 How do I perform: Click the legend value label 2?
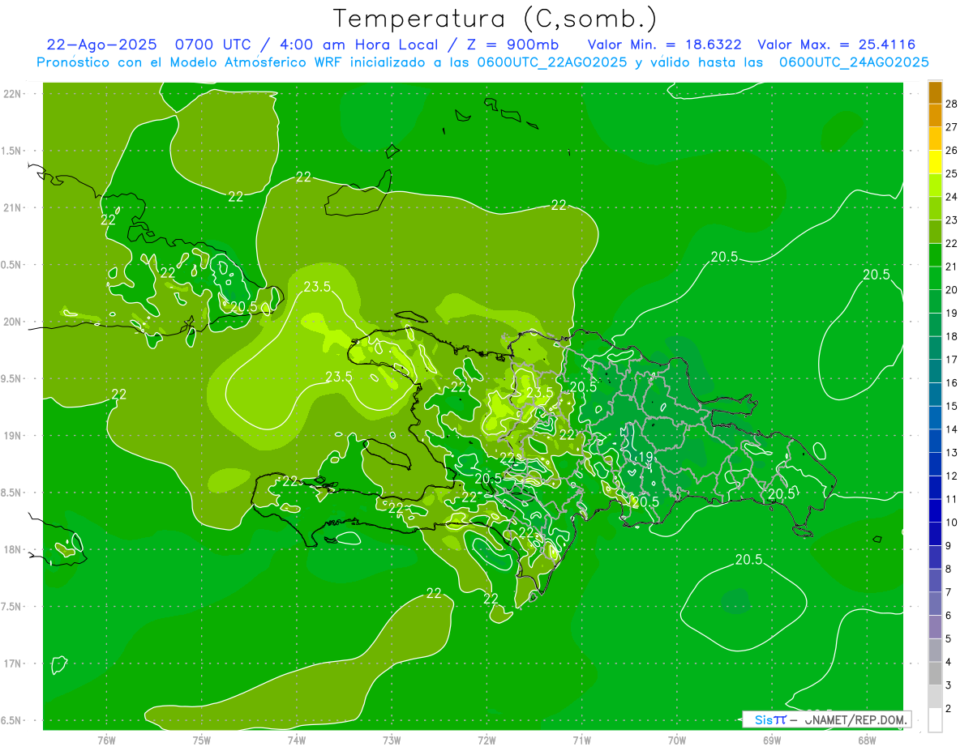(949, 708)
